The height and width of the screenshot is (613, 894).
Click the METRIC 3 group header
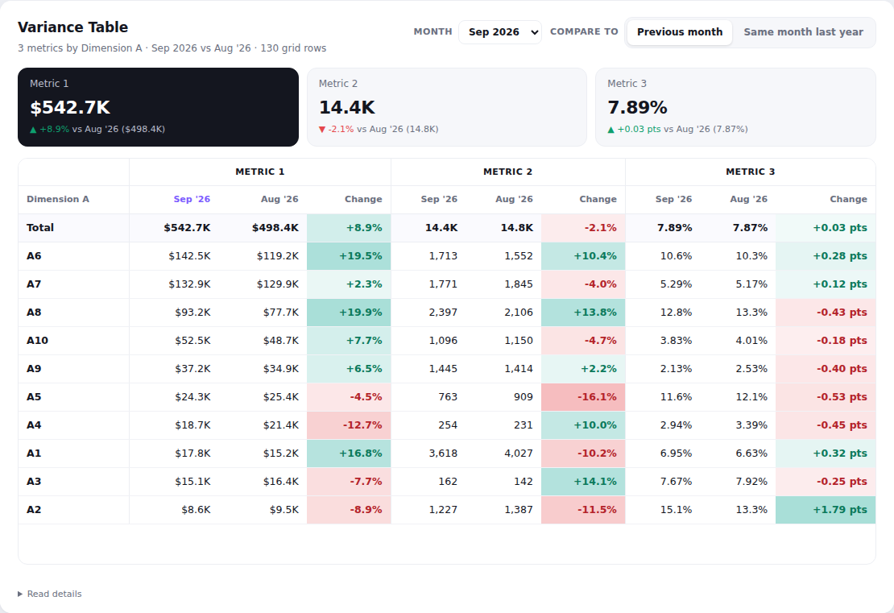click(x=751, y=172)
